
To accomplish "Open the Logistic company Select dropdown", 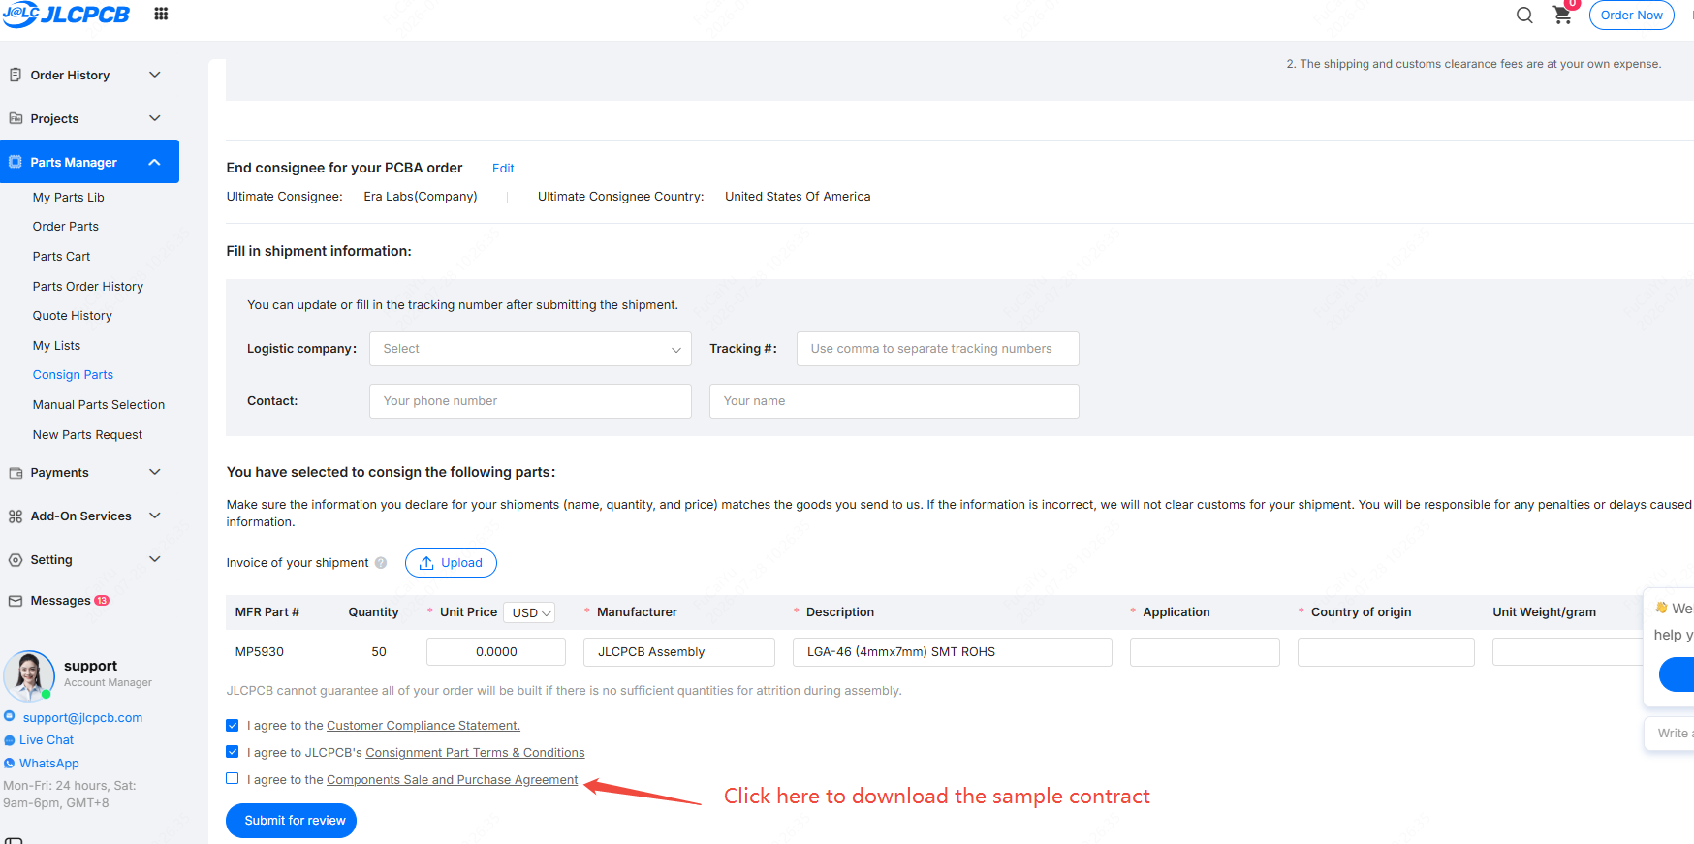I will click(530, 349).
